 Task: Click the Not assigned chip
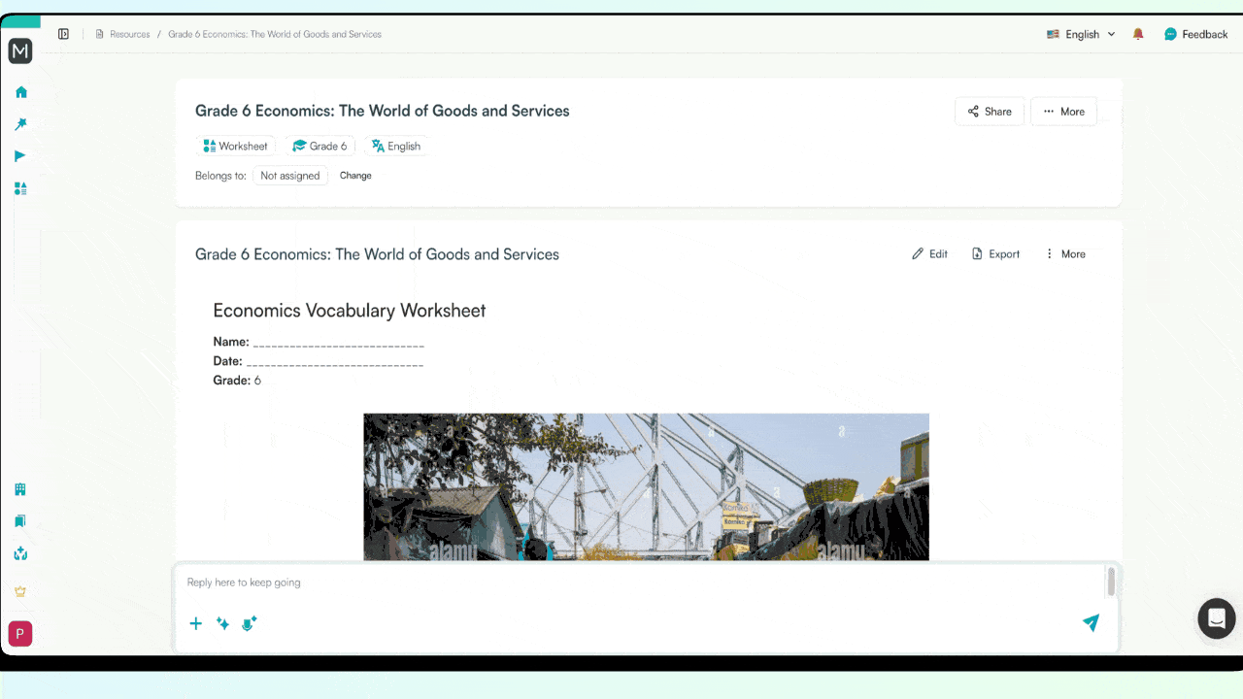point(290,176)
